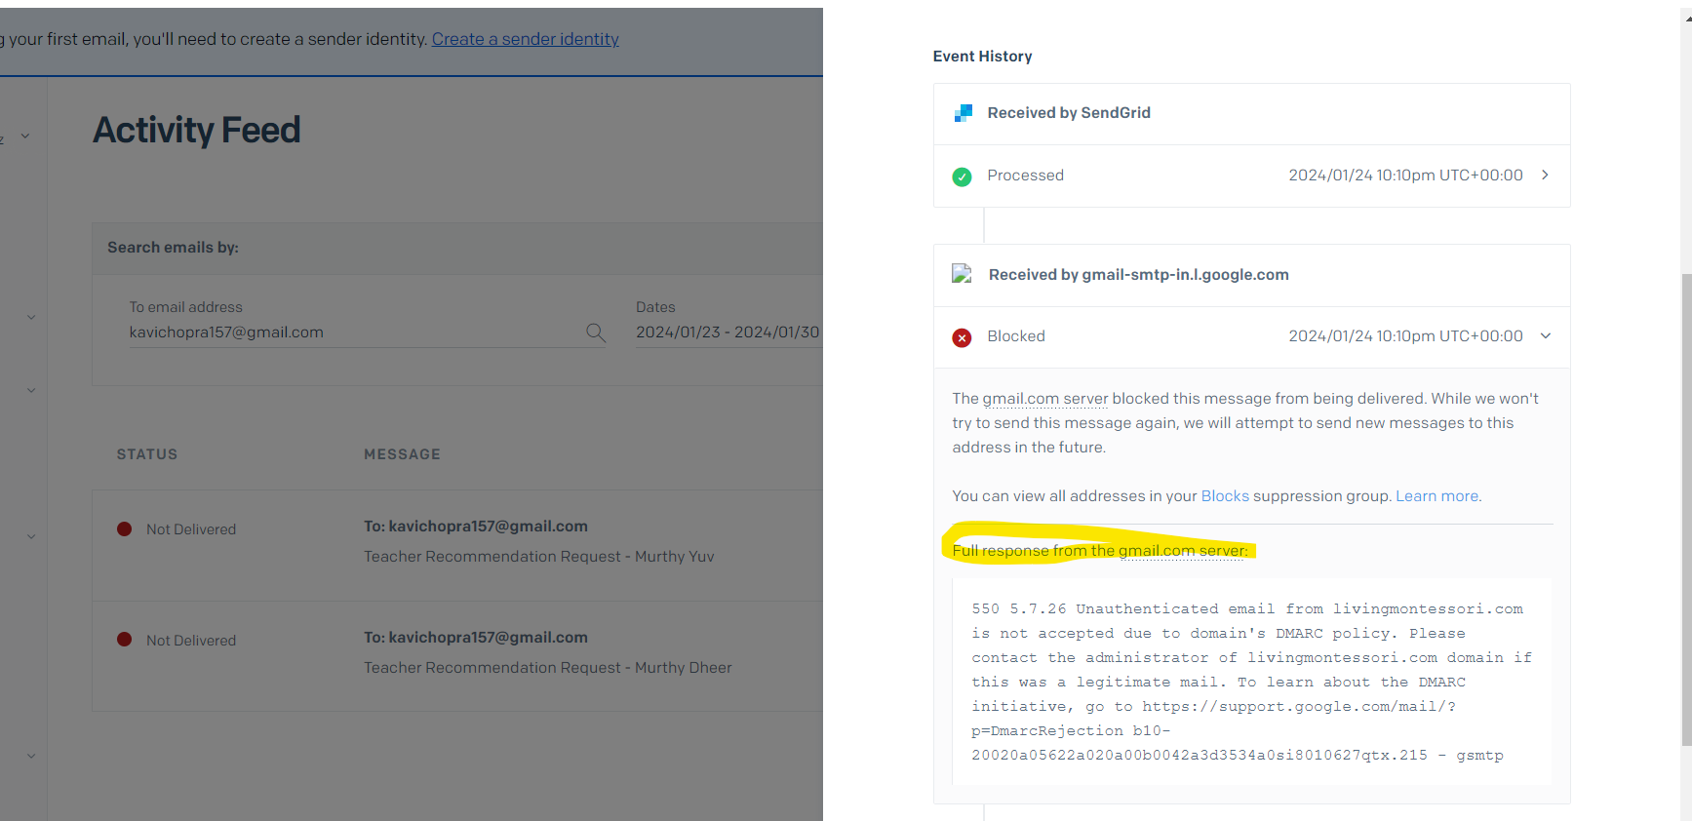Click 'Not Delivered' status in the Murthy Dheer row
This screenshot has width=1692, height=821.
pos(191,641)
